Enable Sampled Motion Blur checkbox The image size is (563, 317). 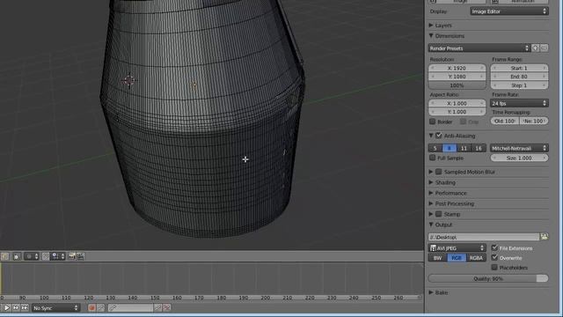tap(439, 173)
